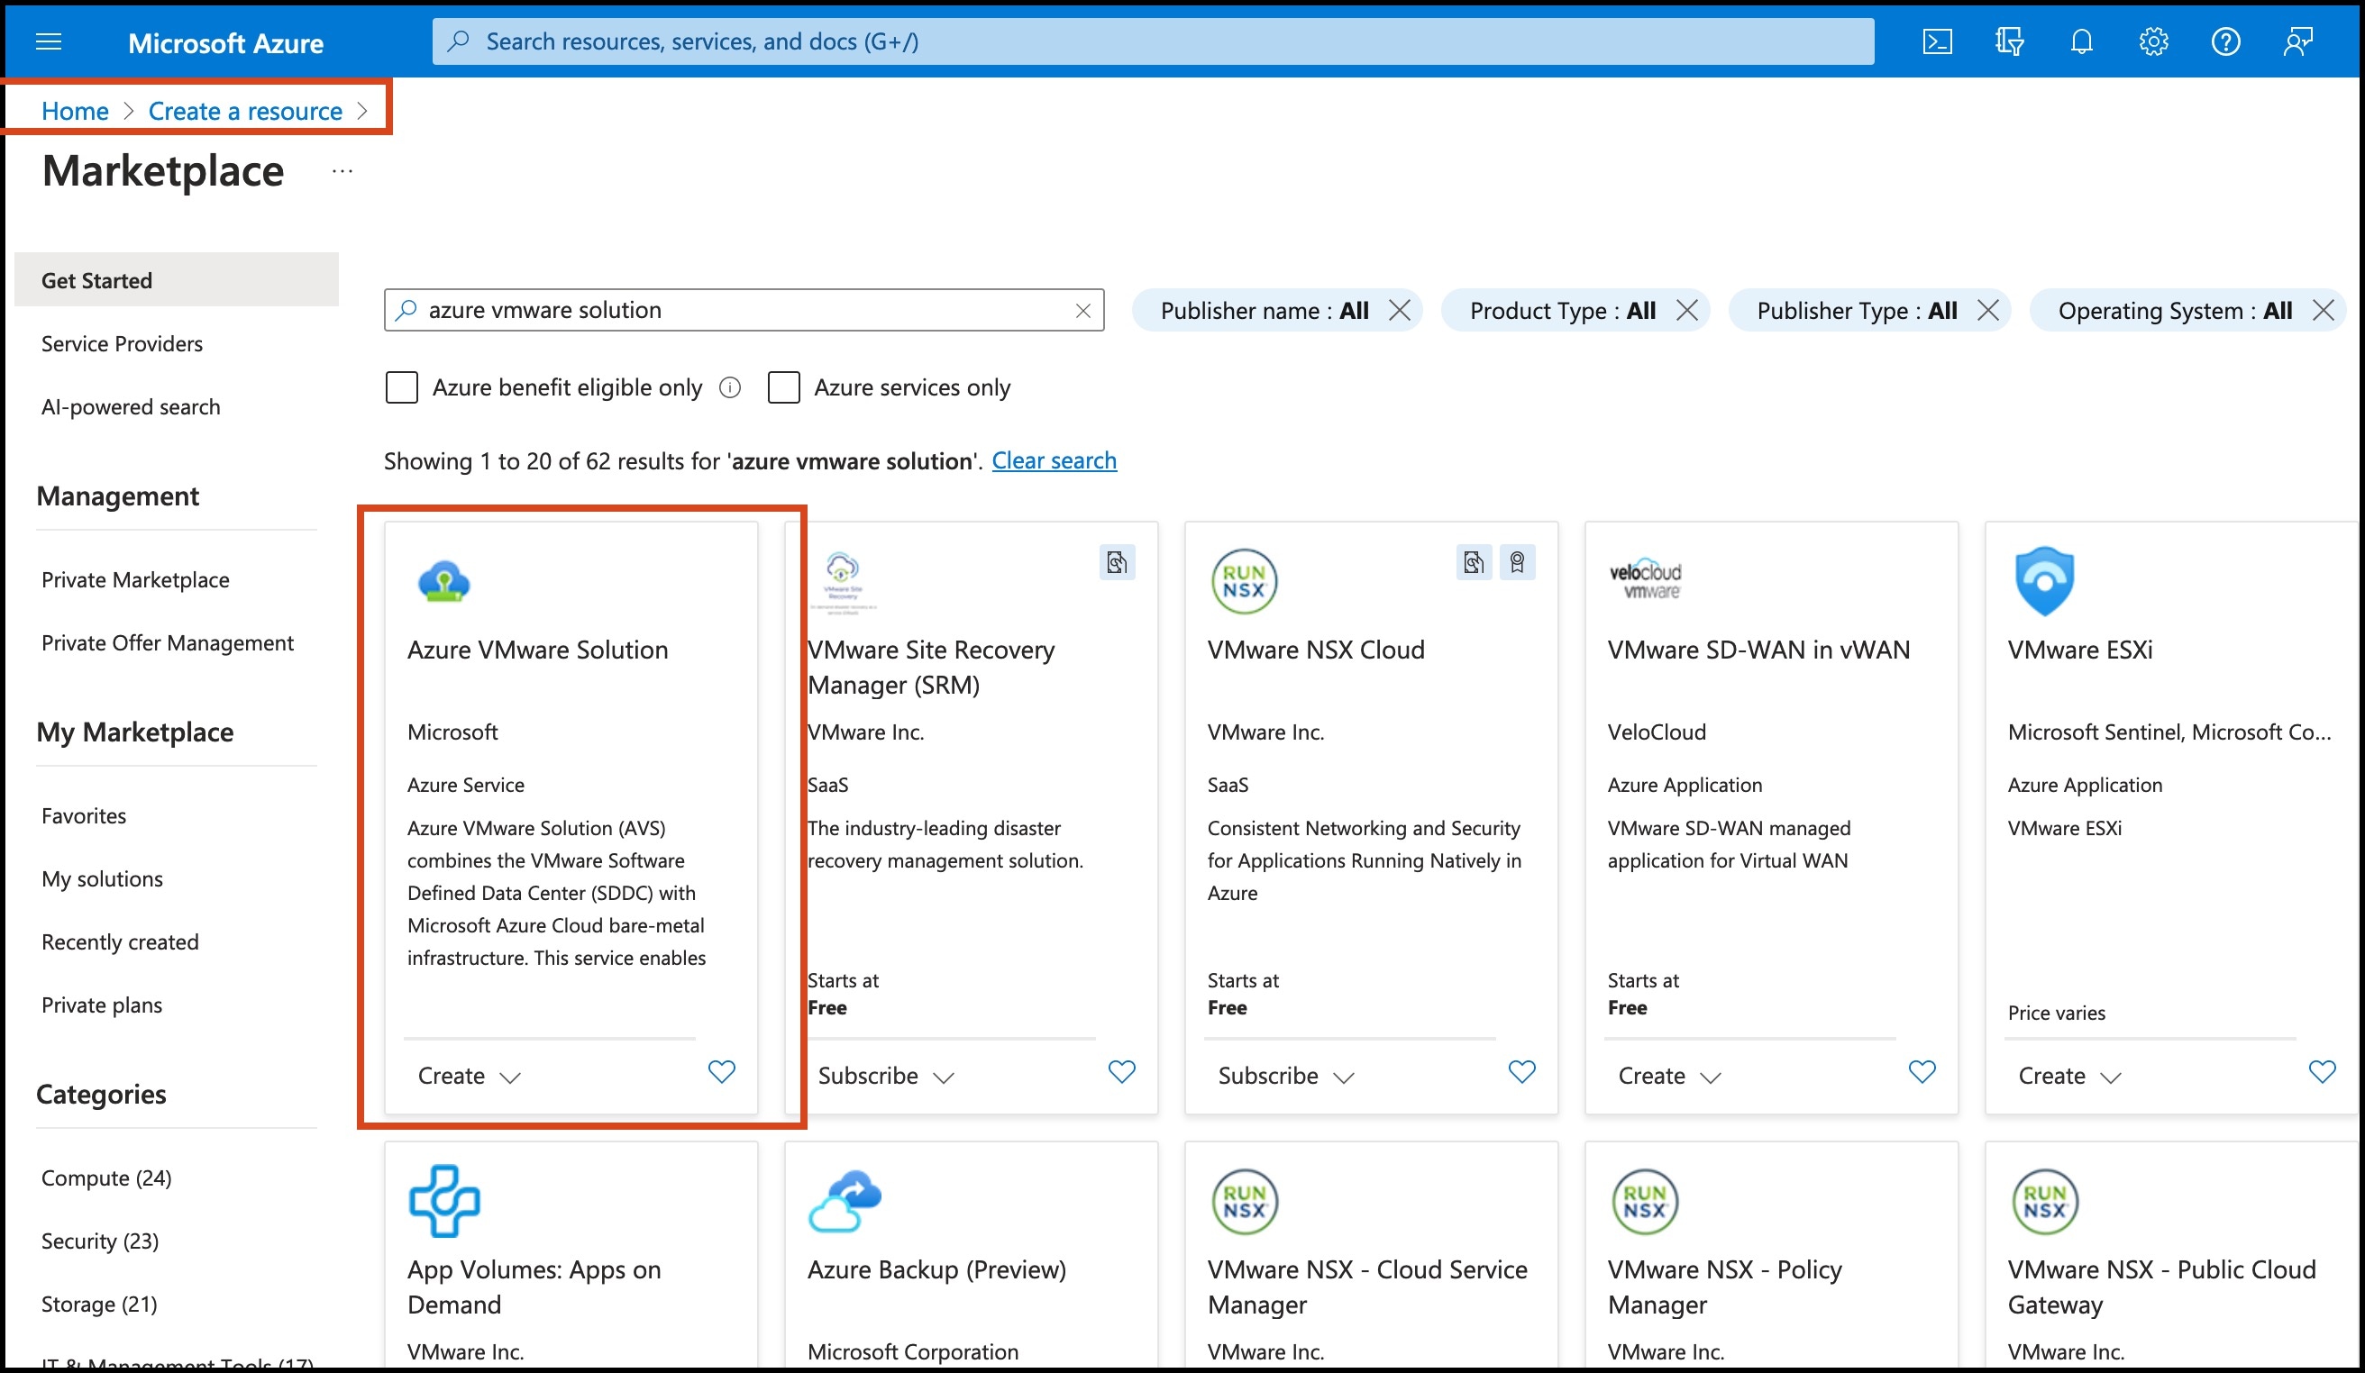Open the Publisher name All filter

(x=1263, y=311)
